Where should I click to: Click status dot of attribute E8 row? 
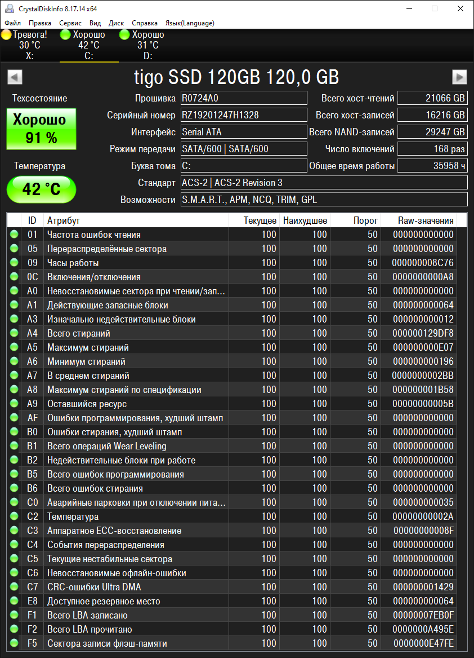tap(14, 600)
